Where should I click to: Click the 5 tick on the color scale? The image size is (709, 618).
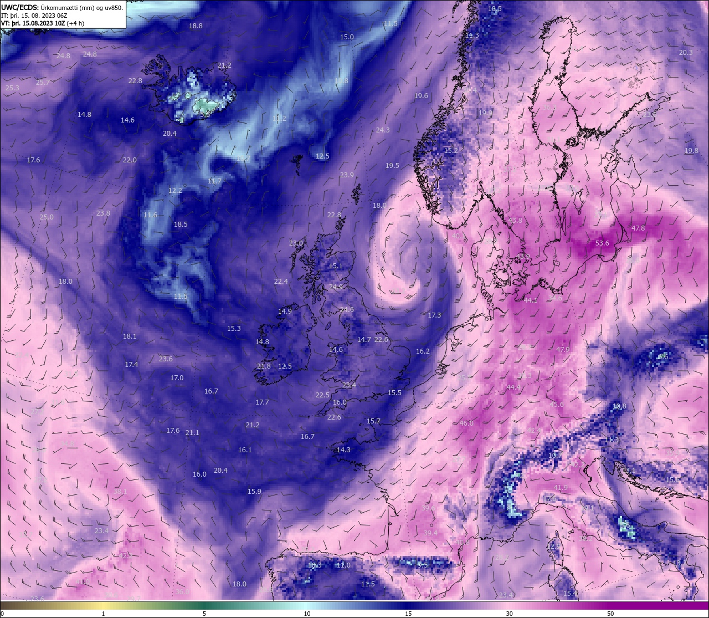204,614
